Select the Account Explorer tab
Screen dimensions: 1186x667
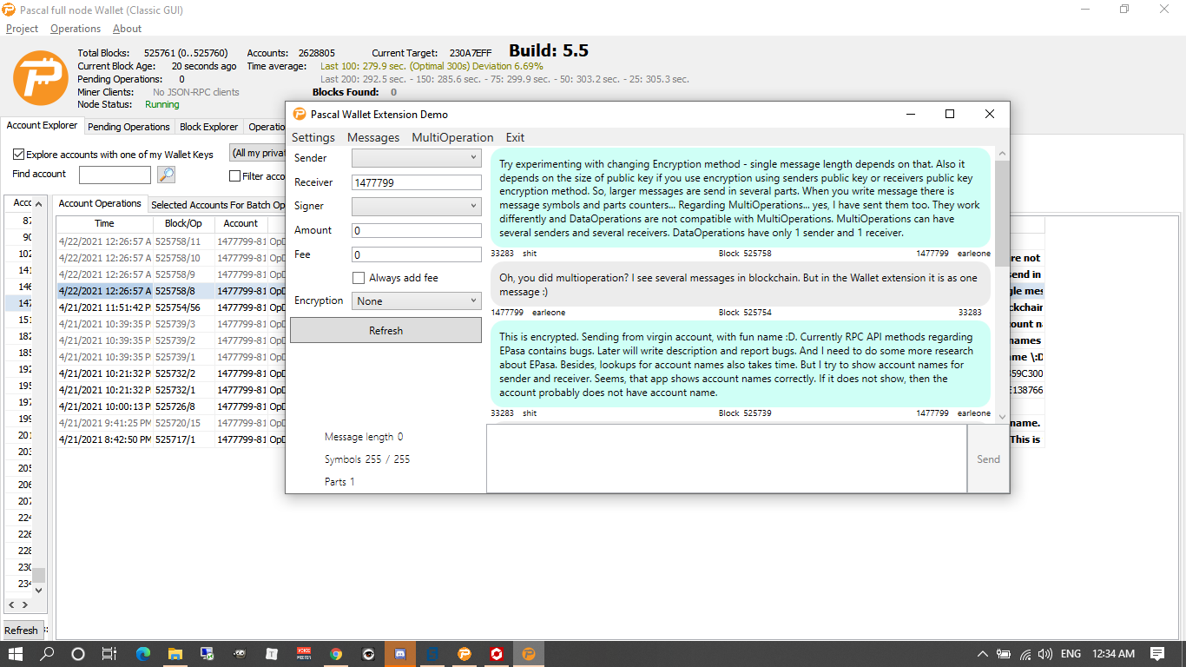pyautogui.click(x=42, y=126)
